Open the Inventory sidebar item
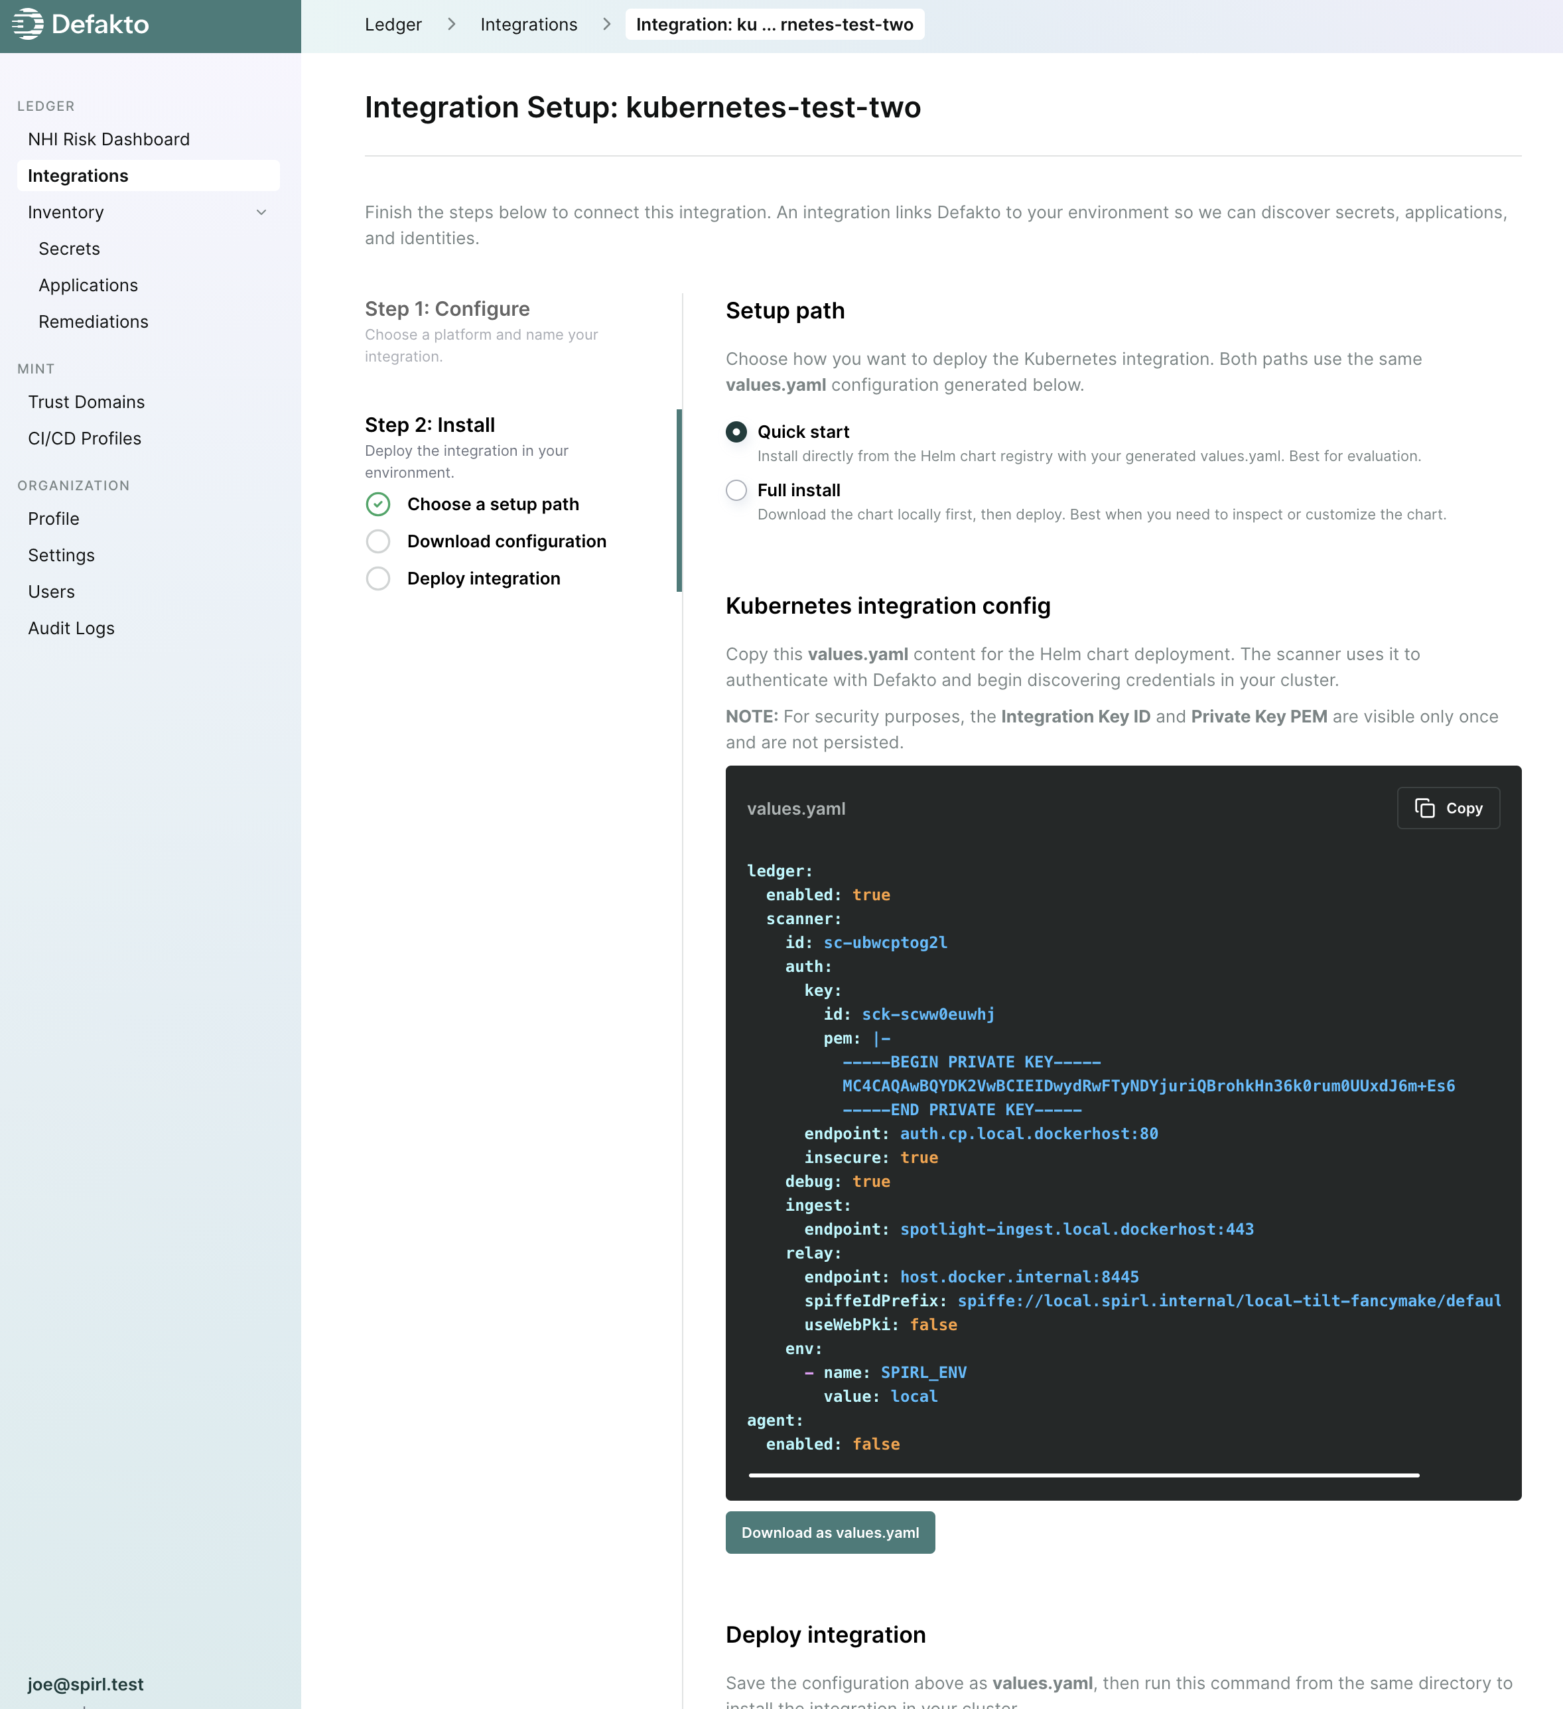The width and height of the screenshot is (1563, 1709). pos(149,213)
